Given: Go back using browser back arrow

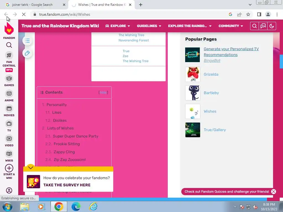Looking at the screenshot, I should 6,14.
